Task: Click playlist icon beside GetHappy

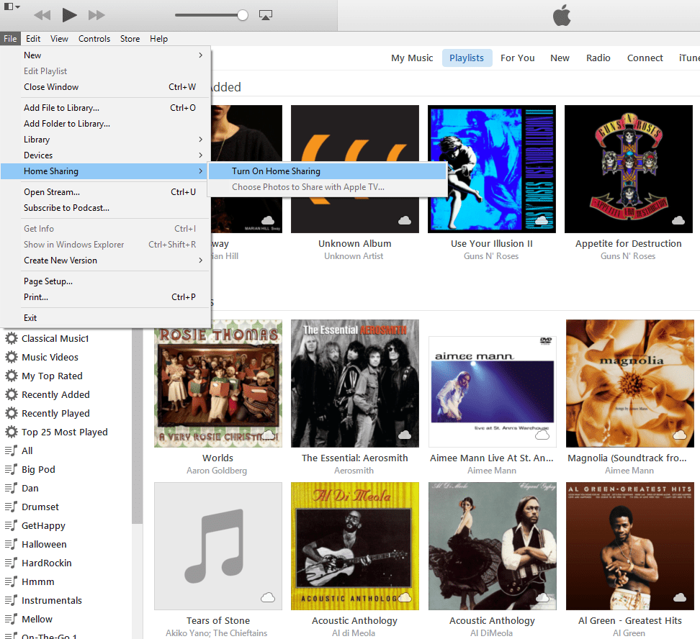Action: (x=11, y=525)
